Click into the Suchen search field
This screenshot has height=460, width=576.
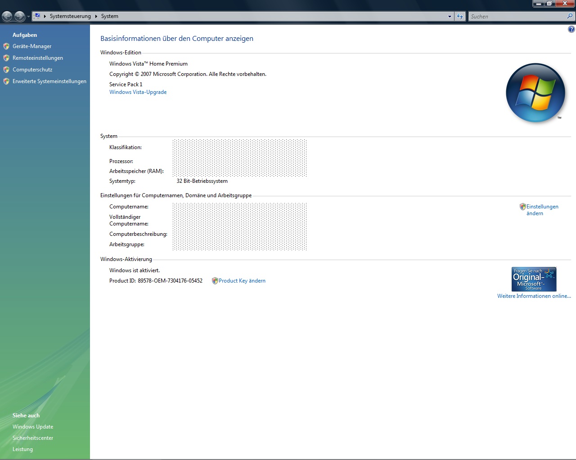[517, 17]
